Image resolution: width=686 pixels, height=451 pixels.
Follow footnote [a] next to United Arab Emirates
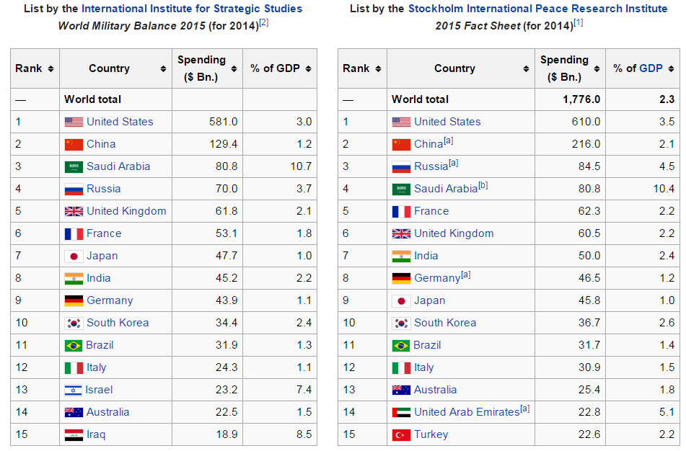pyautogui.click(x=524, y=408)
